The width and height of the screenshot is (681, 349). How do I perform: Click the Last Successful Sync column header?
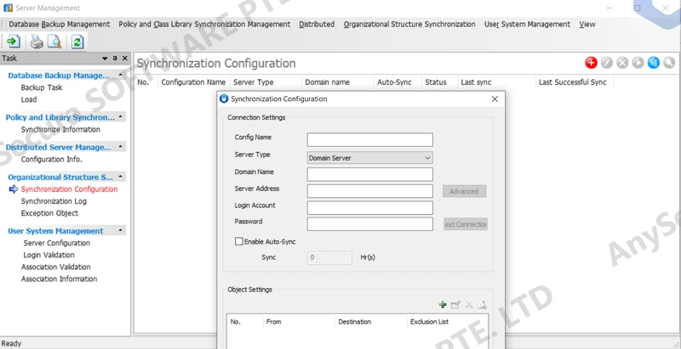pos(574,82)
